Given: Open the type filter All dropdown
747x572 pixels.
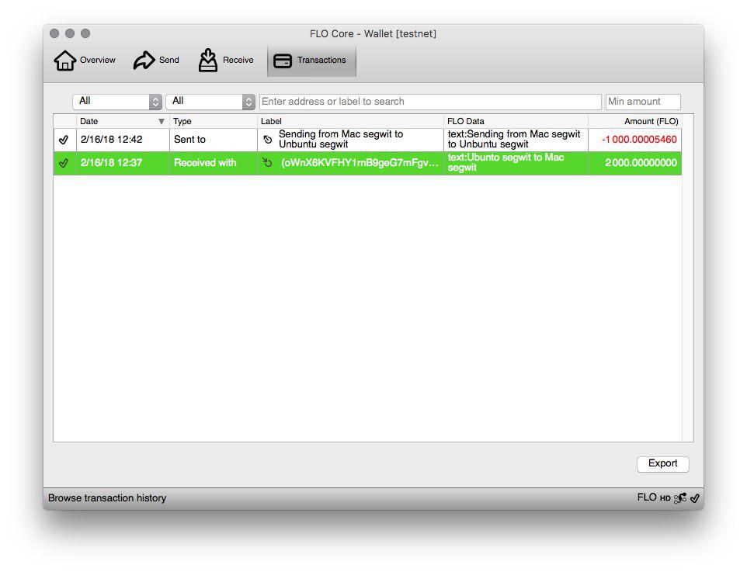Looking at the screenshot, I should (x=210, y=102).
